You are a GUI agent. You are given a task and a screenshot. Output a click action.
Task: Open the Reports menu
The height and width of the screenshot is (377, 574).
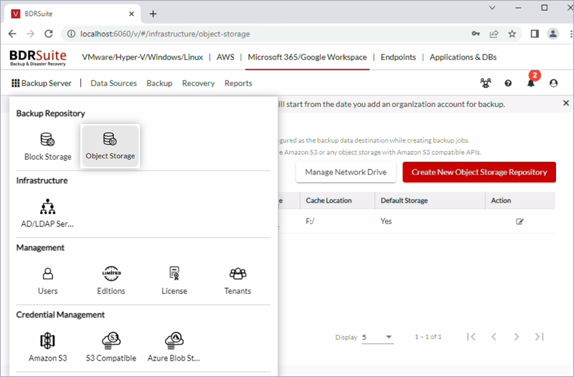238,83
